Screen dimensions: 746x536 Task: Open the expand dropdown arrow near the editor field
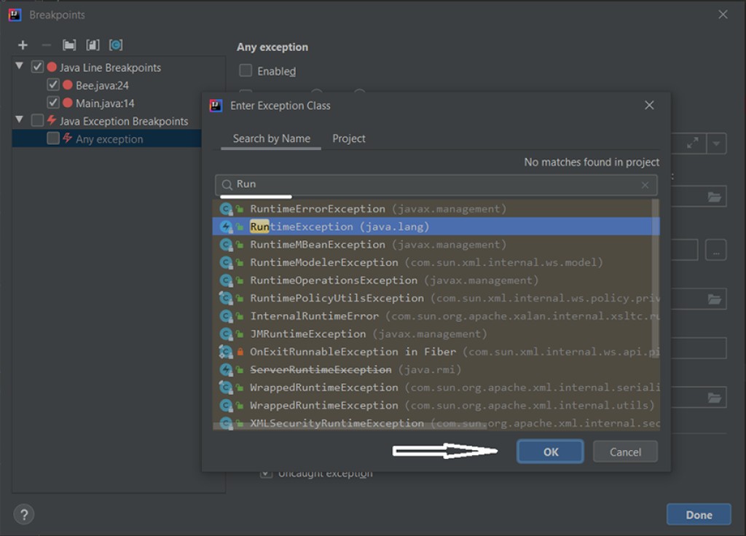[x=716, y=143]
